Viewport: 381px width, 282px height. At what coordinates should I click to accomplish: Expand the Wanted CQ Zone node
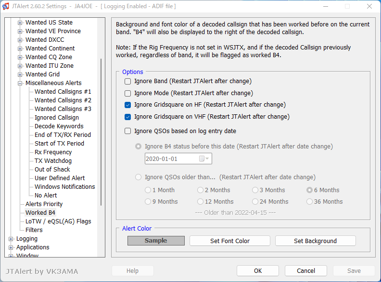(x=20, y=57)
